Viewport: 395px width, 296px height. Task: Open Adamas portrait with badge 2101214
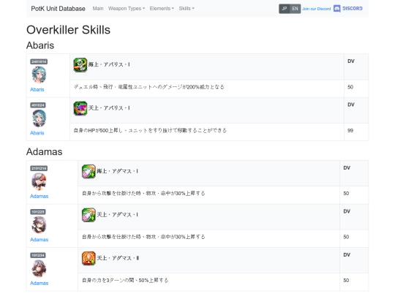click(x=39, y=181)
